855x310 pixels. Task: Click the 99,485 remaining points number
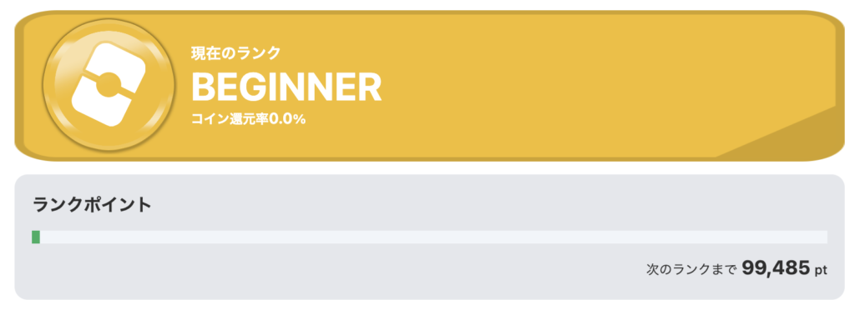(x=776, y=268)
